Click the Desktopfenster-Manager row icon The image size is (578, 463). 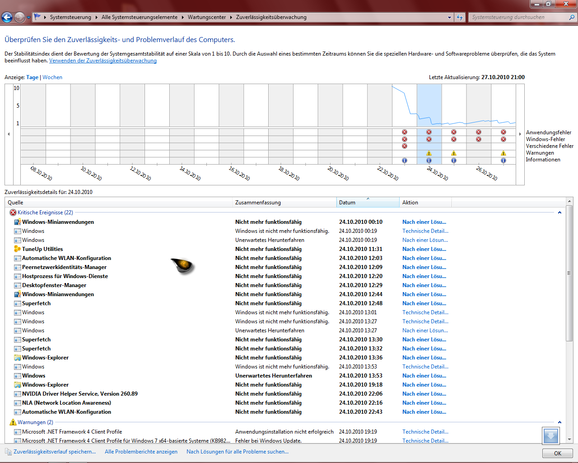coord(18,285)
